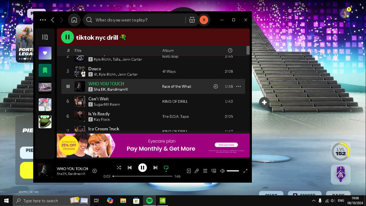Screen dimensions: 366x206
Task: Open KING OF DRILL album for Can't Wait
Action: pyautogui.click(x=175, y=101)
